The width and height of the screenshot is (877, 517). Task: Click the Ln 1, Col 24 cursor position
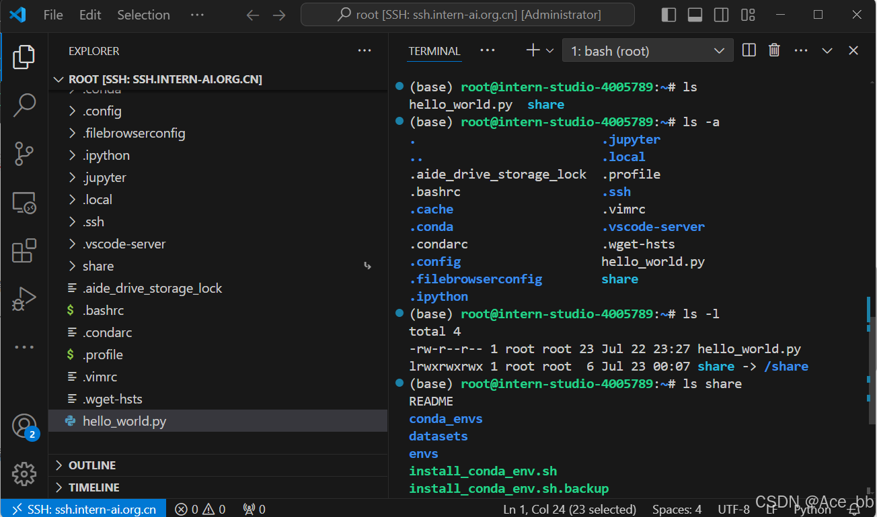coord(569,509)
